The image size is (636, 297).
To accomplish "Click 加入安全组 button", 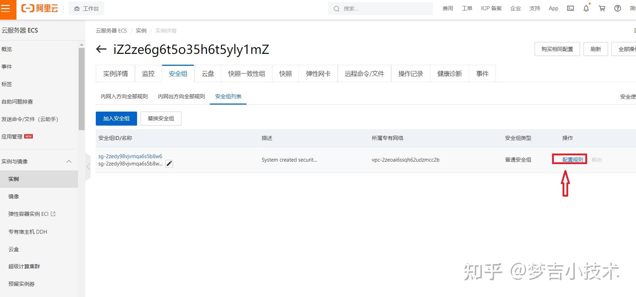I will pyautogui.click(x=116, y=119).
